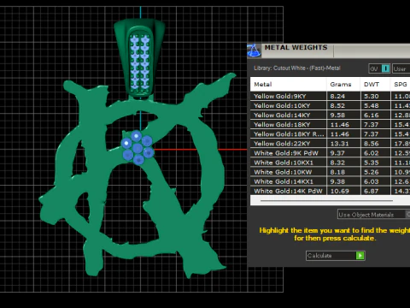This screenshot has height=308, width=410.
Task: Click the SPG column header
Action: tap(400, 85)
